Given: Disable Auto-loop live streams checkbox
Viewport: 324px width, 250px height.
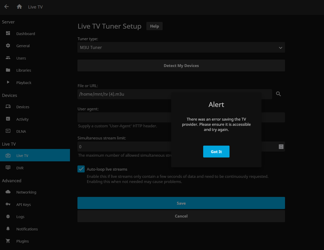Looking at the screenshot, I should tap(81, 169).
